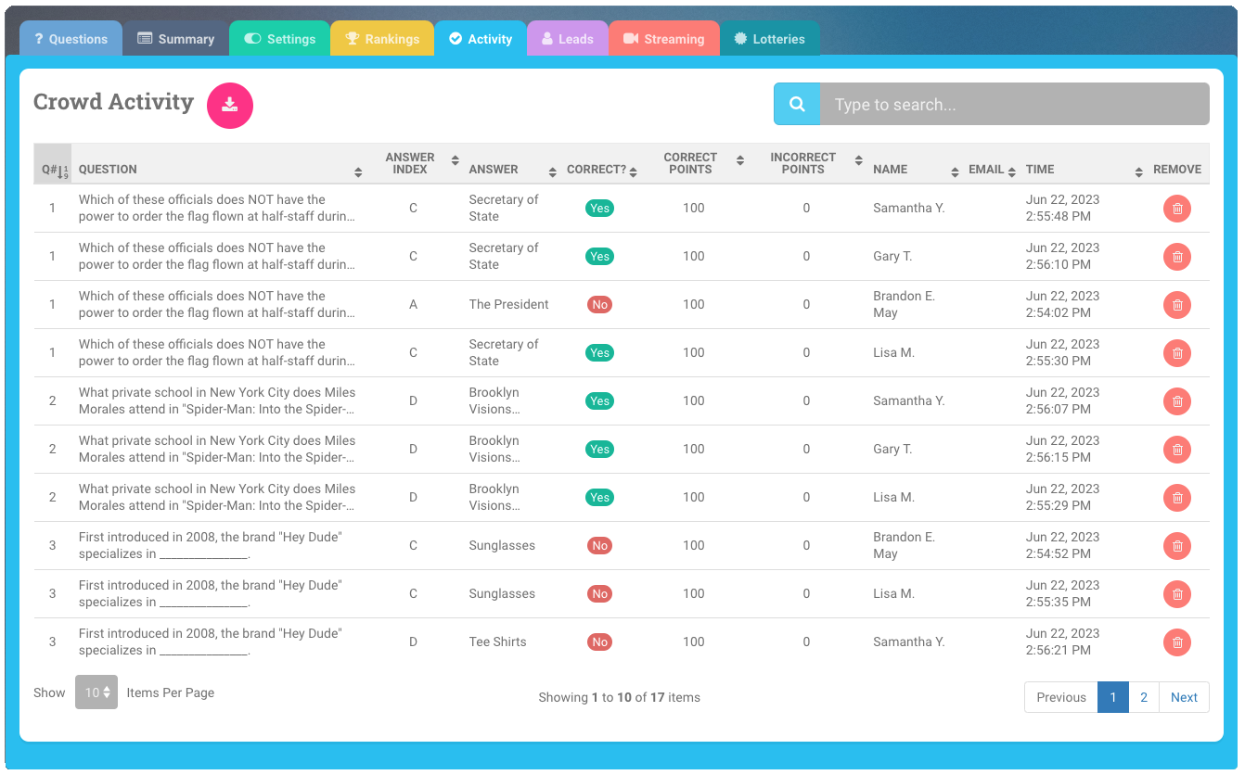This screenshot has width=1245, height=775.
Task: Delete Samantha Y.'s 2:55:48 PM entry
Action: tap(1177, 209)
